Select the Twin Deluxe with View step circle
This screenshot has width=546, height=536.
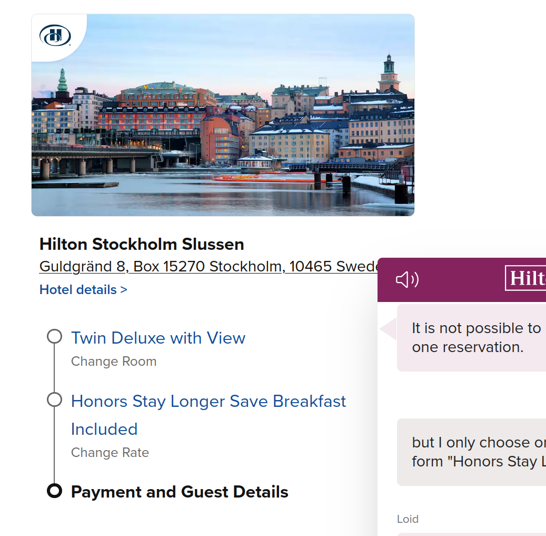coord(54,337)
